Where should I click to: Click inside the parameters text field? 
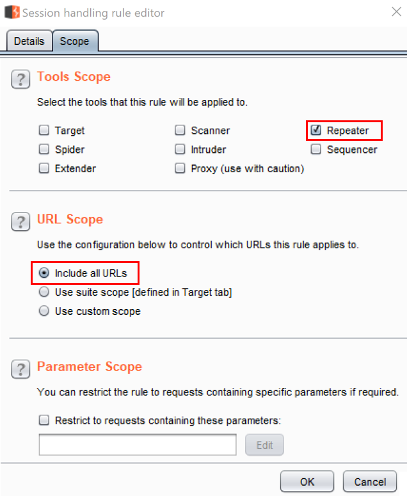tap(138, 445)
